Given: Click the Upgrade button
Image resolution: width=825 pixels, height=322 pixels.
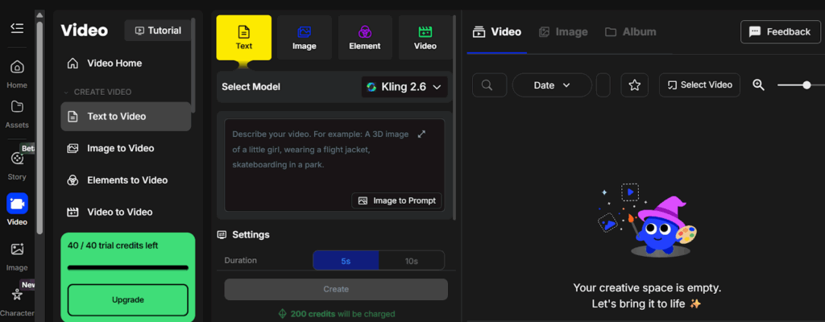Looking at the screenshot, I should (x=127, y=299).
